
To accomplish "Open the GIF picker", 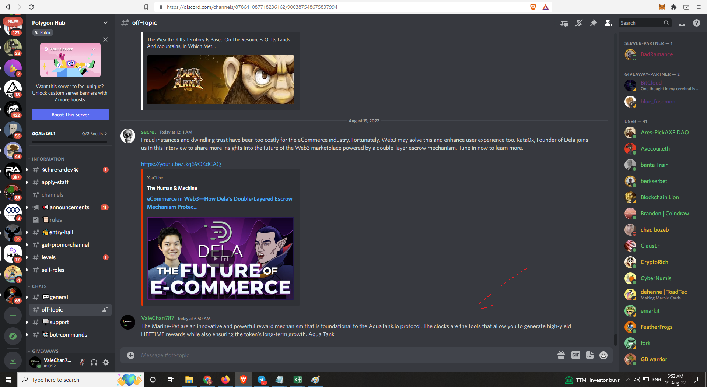I will click(575, 355).
